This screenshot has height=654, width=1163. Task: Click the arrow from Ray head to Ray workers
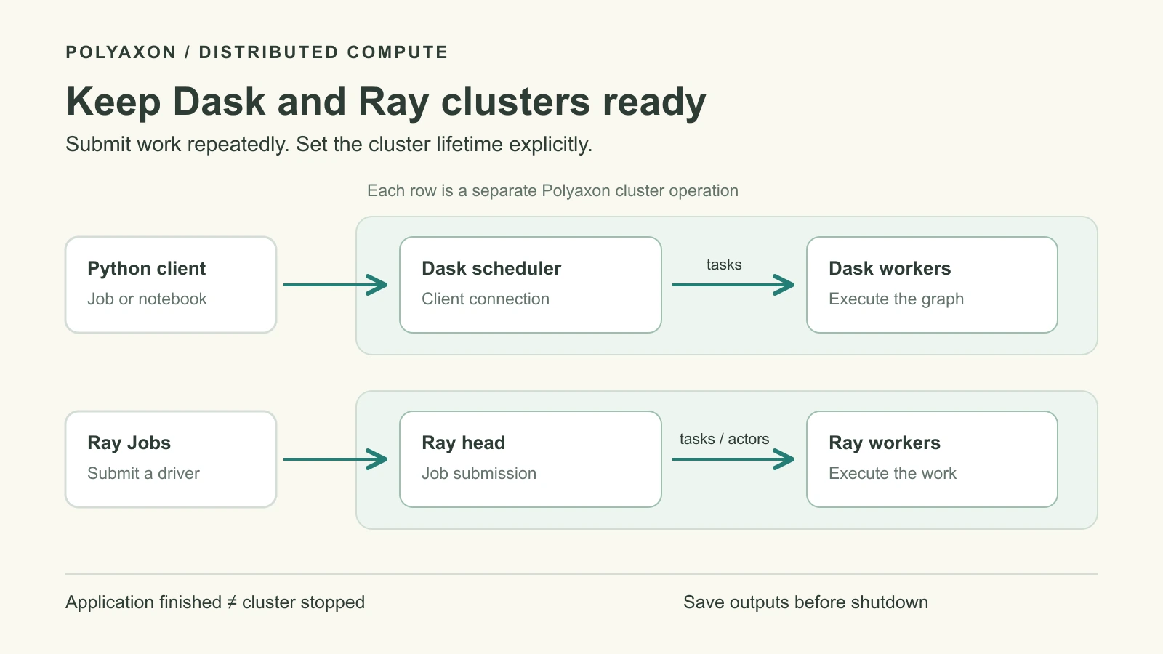pyautogui.click(x=733, y=459)
